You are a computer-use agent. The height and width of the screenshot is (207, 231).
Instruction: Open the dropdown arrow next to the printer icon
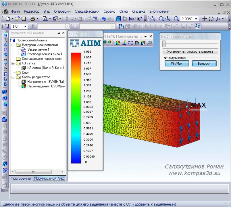37,19
